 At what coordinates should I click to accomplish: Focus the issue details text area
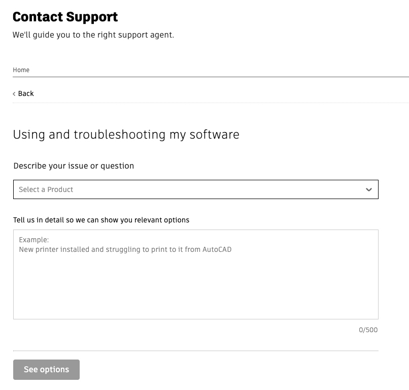coord(195,274)
